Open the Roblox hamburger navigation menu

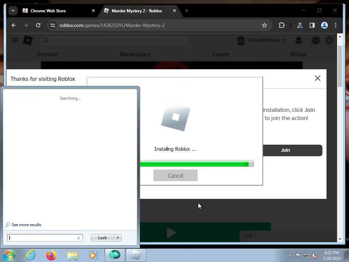pos(15,40)
